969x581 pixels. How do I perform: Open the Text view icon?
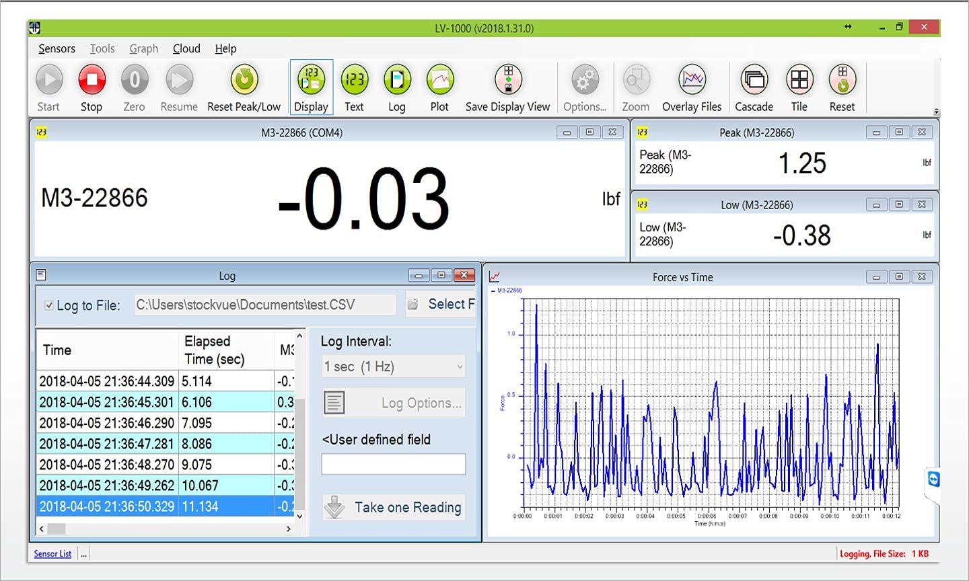(x=354, y=81)
